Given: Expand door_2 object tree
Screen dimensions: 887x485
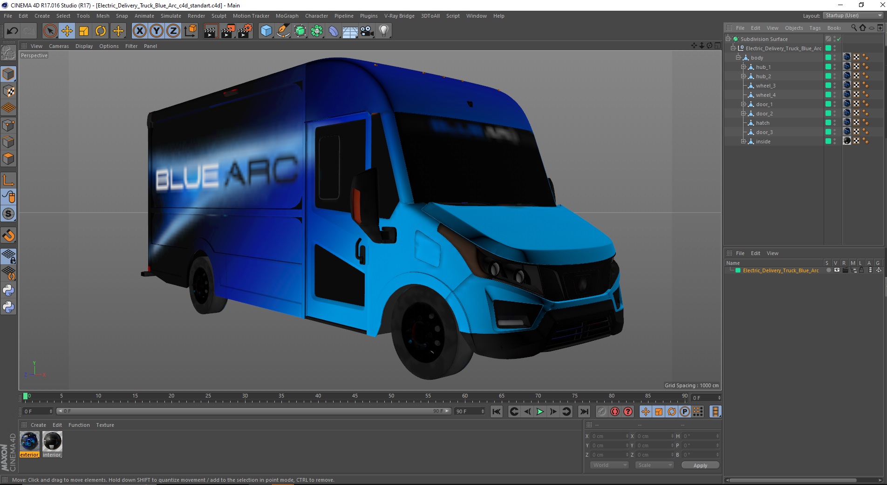Looking at the screenshot, I should (744, 114).
